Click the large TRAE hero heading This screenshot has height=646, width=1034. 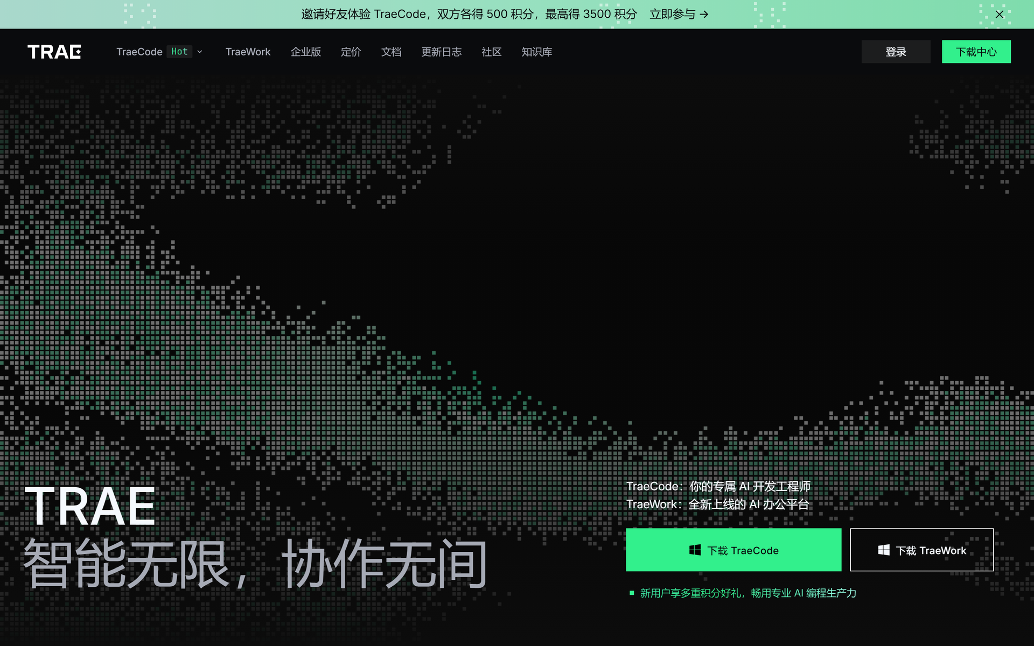point(90,506)
